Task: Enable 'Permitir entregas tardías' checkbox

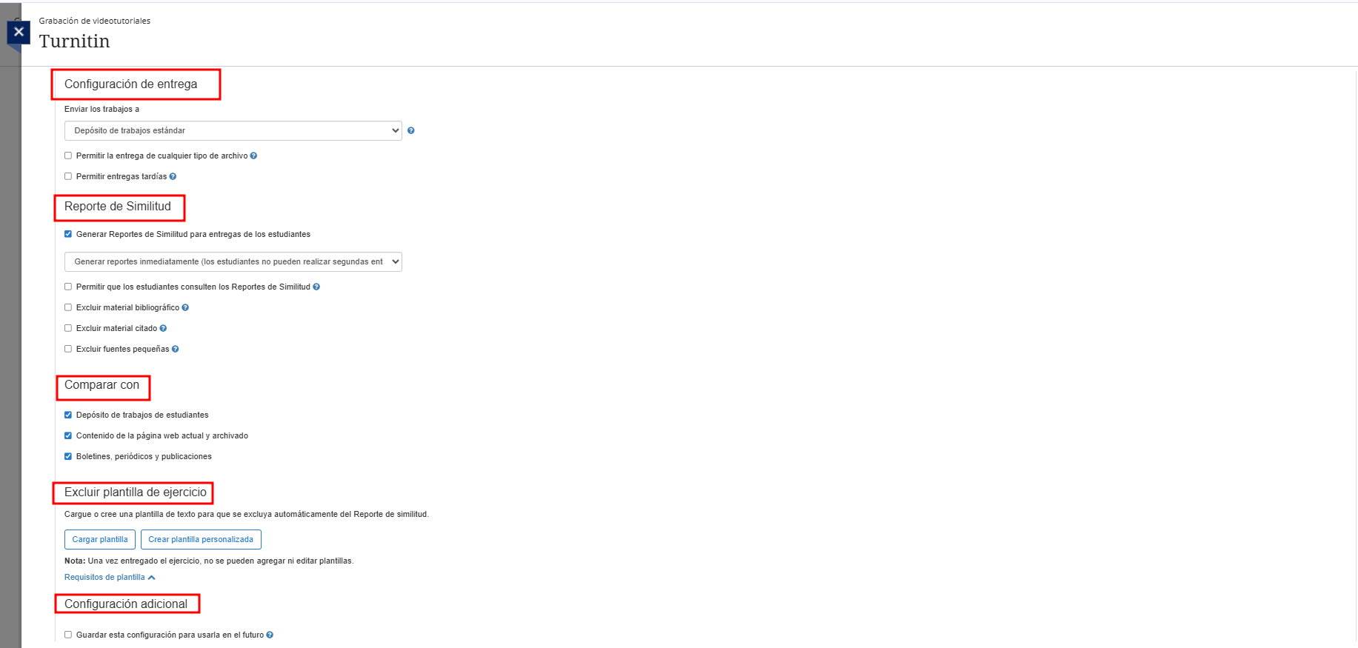Action: tap(68, 177)
